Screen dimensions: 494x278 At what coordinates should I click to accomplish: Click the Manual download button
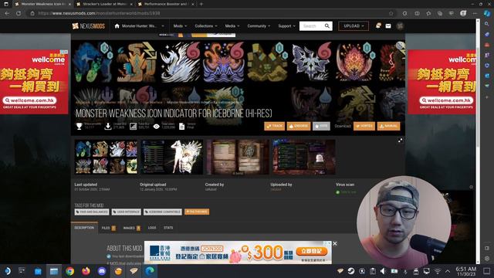(388, 126)
